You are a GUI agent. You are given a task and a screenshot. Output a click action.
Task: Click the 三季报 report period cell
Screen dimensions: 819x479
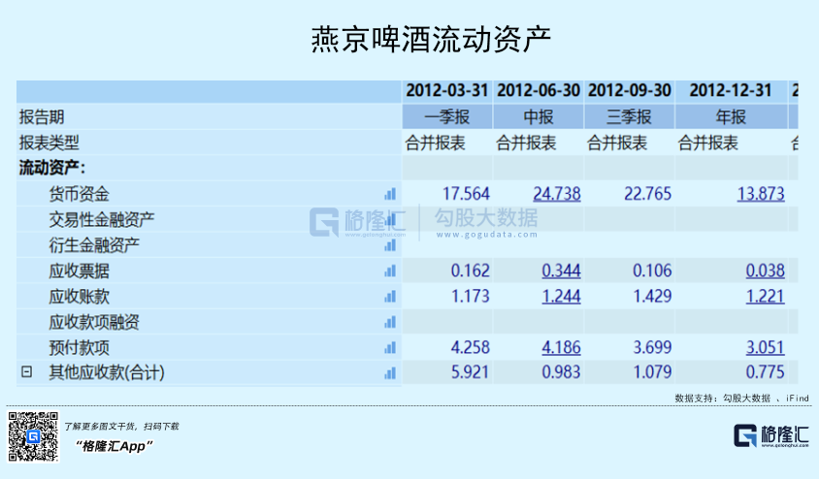tap(630, 117)
